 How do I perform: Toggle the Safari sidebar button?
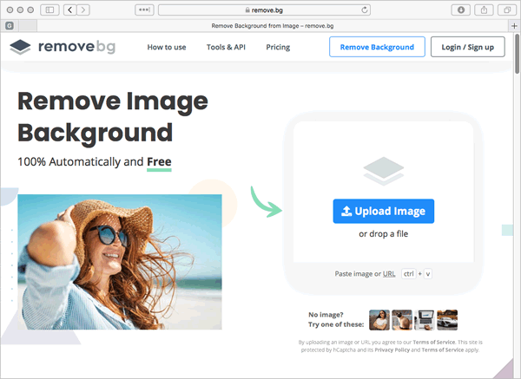(x=48, y=10)
